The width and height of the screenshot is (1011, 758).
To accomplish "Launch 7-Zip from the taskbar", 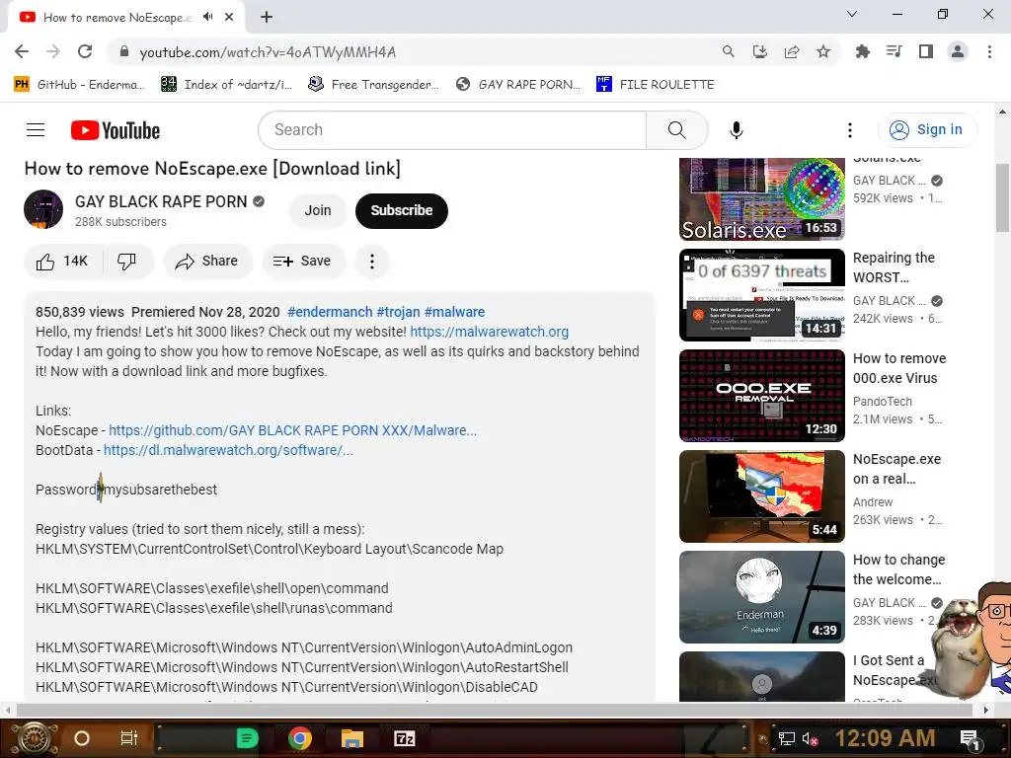I will (x=404, y=738).
